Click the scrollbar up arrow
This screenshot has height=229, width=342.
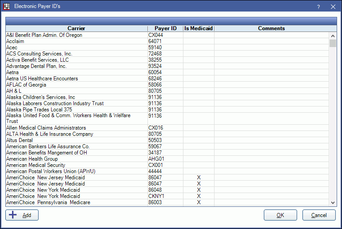pyautogui.click(x=333, y=36)
